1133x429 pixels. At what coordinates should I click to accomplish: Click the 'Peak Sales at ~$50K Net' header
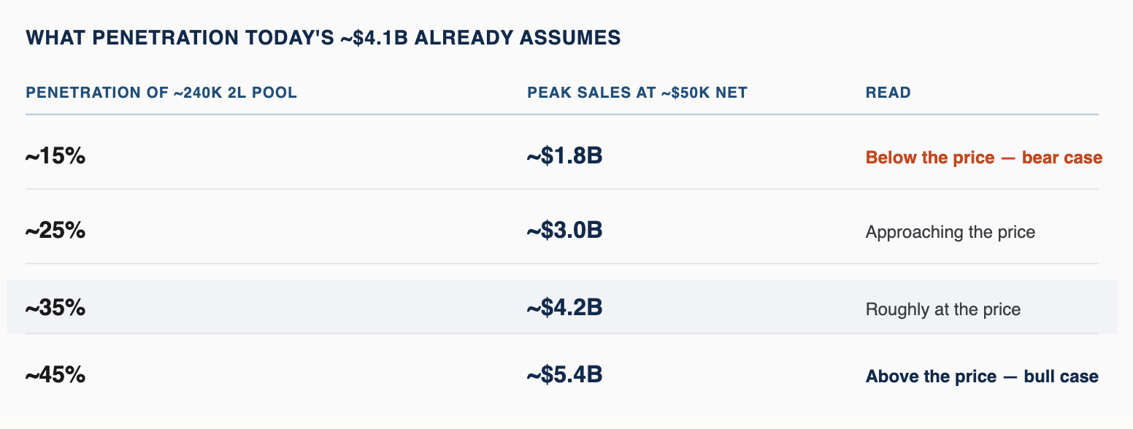point(637,93)
